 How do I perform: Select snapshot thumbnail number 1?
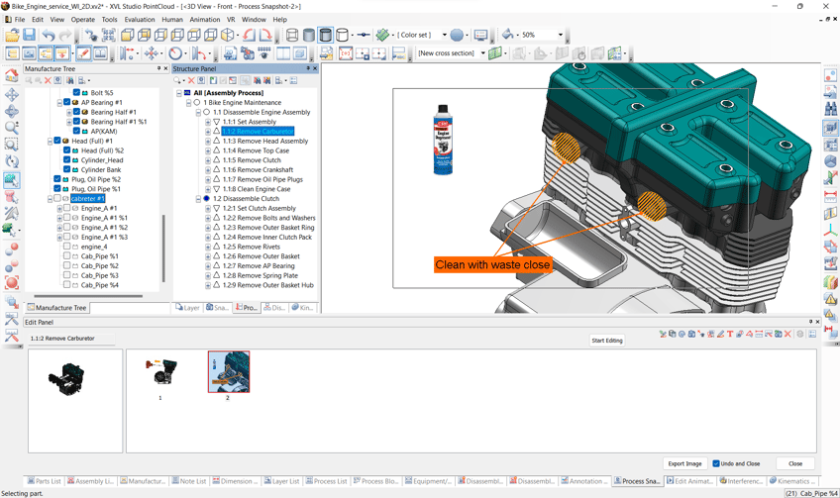(160, 372)
